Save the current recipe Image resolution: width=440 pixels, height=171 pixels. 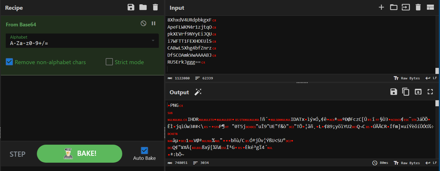[x=131, y=7]
